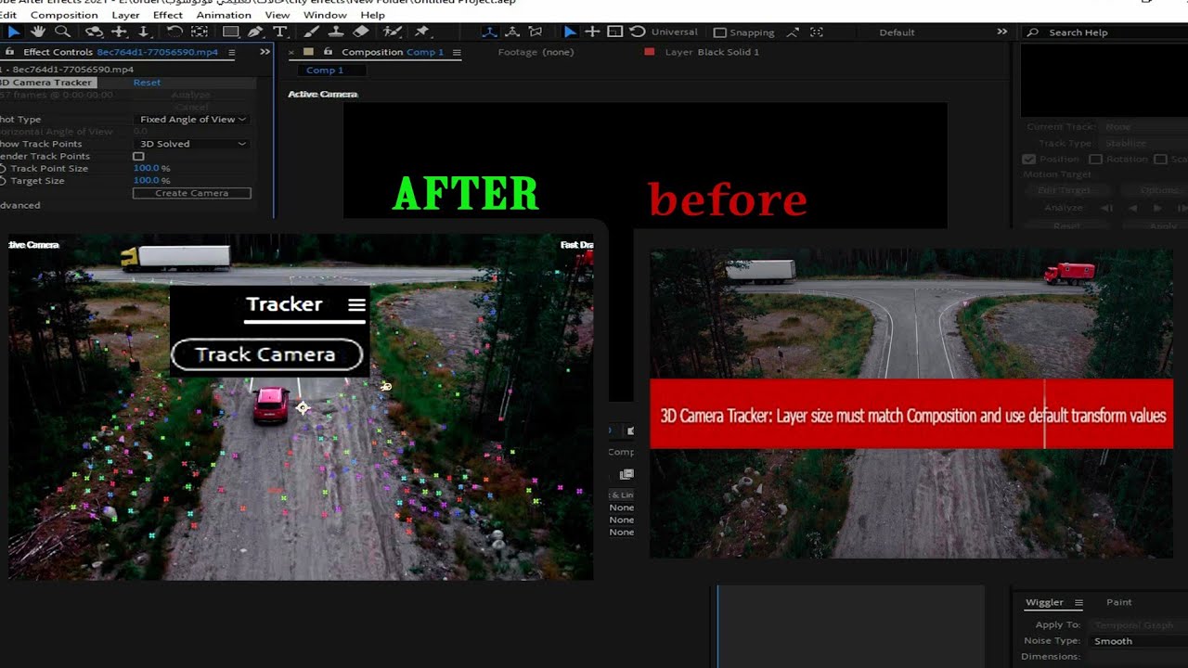Click Target Size value 100.0
The height and width of the screenshot is (668, 1188).
(x=147, y=180)
